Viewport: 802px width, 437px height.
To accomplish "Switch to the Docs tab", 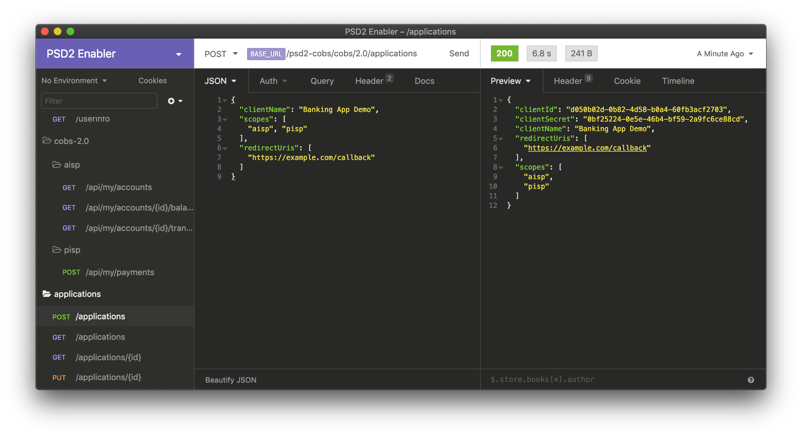I will click(x=424, y=81).
